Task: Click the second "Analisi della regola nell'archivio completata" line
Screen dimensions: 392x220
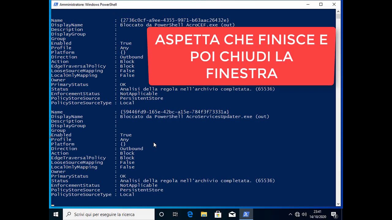Action: 198,181
